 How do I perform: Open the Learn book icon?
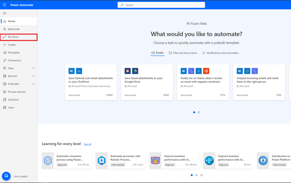(5, 107)
